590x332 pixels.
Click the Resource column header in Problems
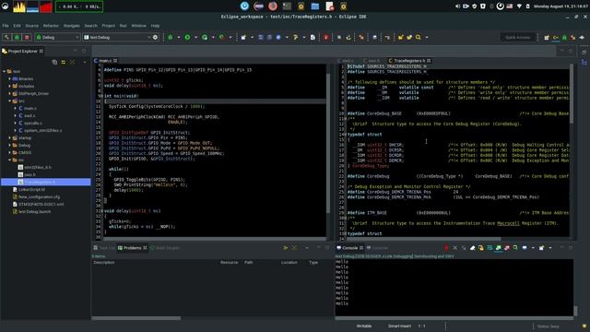tap(230, 262)
